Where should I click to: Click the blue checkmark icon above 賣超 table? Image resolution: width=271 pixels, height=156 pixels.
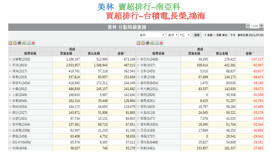157,43
